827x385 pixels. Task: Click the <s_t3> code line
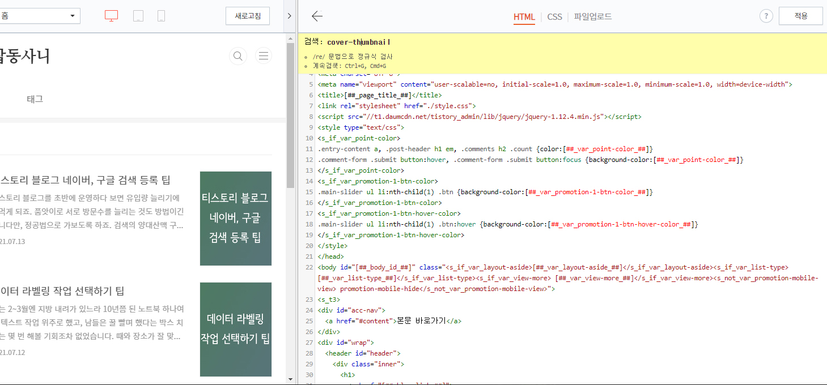[329, 300]
